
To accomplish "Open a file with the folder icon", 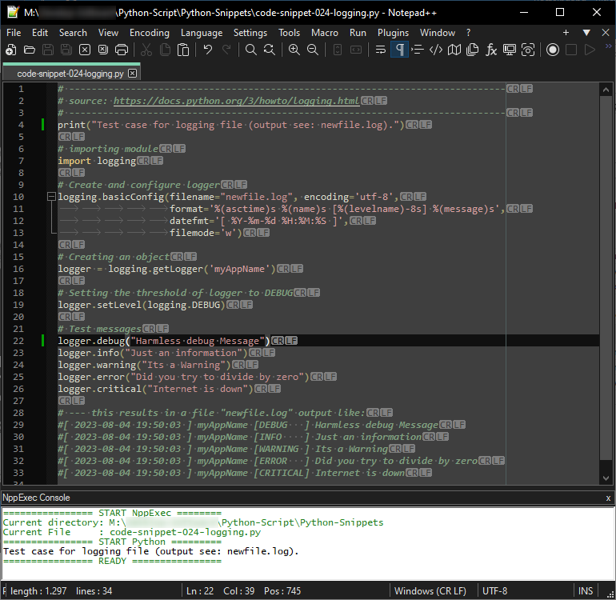I will [30, 50].
